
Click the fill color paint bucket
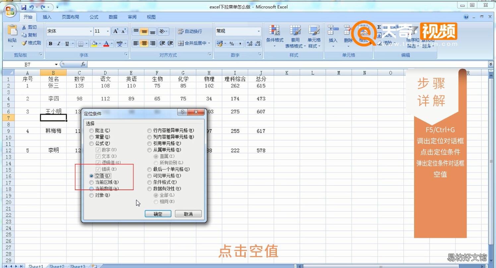[94, 43]
